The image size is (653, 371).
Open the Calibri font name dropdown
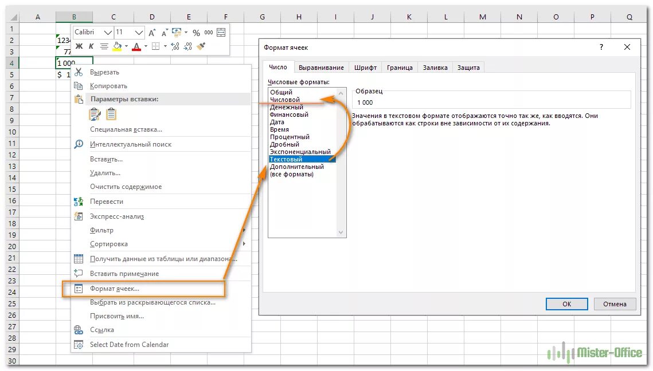click(x=108, y=33)
